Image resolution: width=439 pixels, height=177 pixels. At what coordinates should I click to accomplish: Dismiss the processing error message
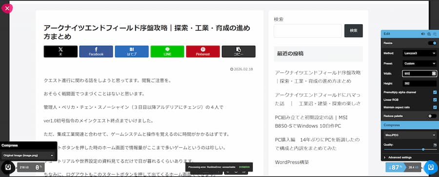(x=244, y=167)
